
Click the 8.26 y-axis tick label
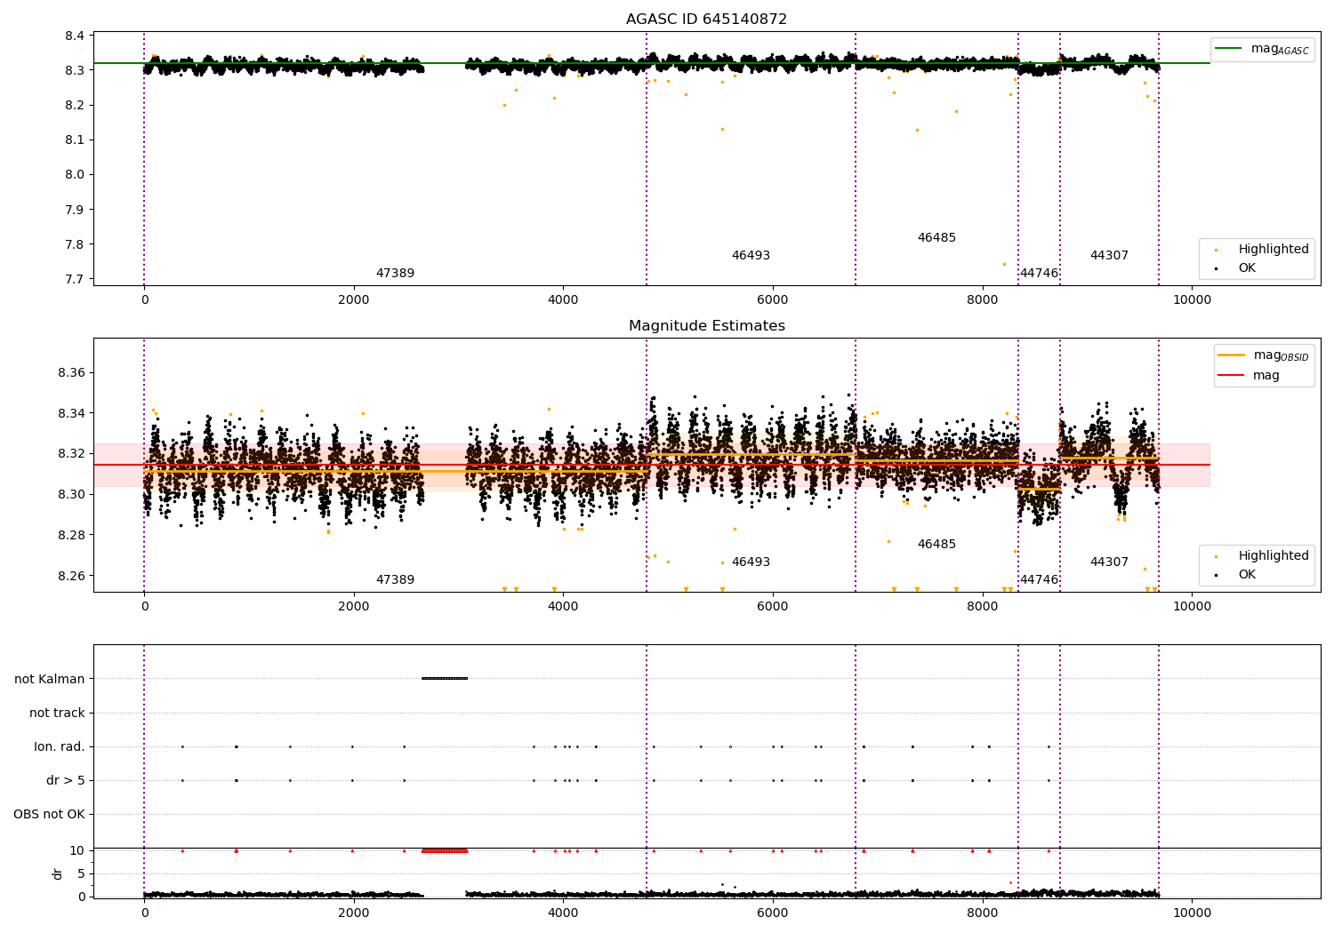[71, 576]
